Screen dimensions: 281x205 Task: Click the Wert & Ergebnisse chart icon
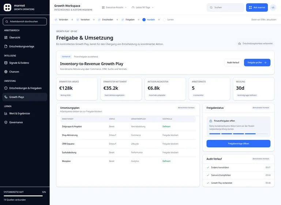(6, 113)
